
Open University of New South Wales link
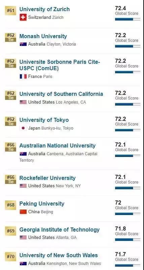click(x=59, y=255)
